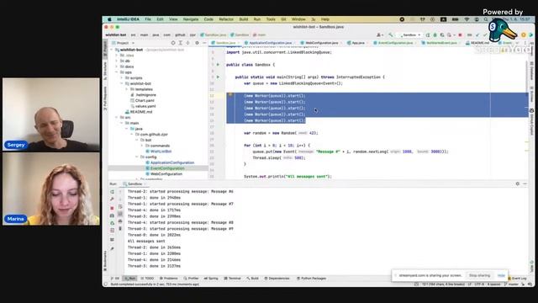Expand the db folder
This screenshot has height=303, width=538.
click(116, 61)
